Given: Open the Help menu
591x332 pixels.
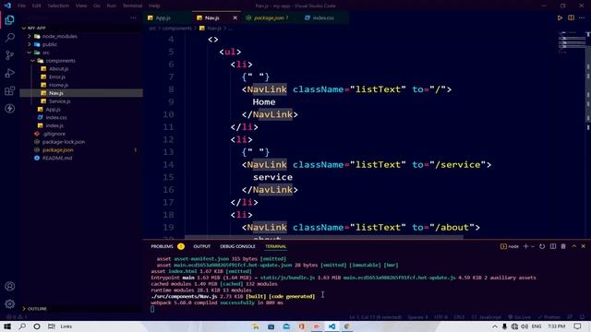Looking at the screenshot, I should [x=154, y=6].
